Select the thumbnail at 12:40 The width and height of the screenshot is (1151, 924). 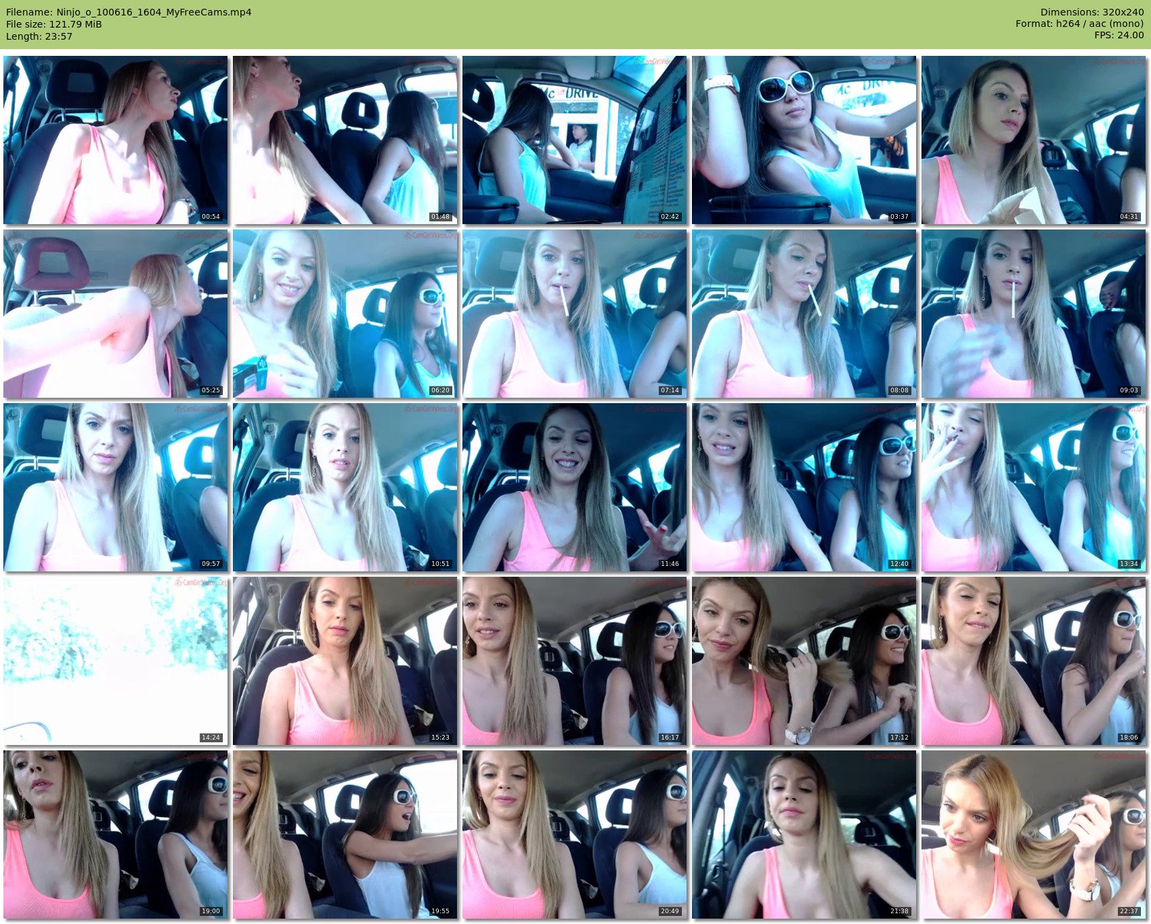pos(804,487)
